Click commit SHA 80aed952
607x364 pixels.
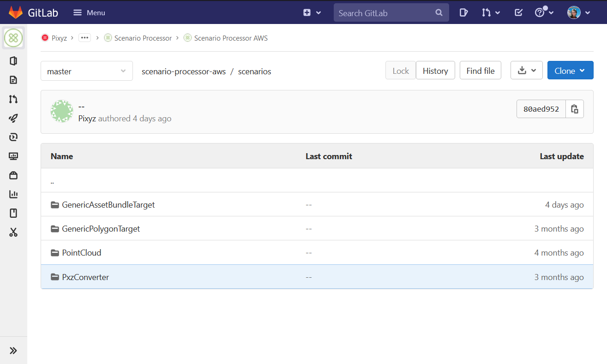pyautogui.click(x=541, y=109)
